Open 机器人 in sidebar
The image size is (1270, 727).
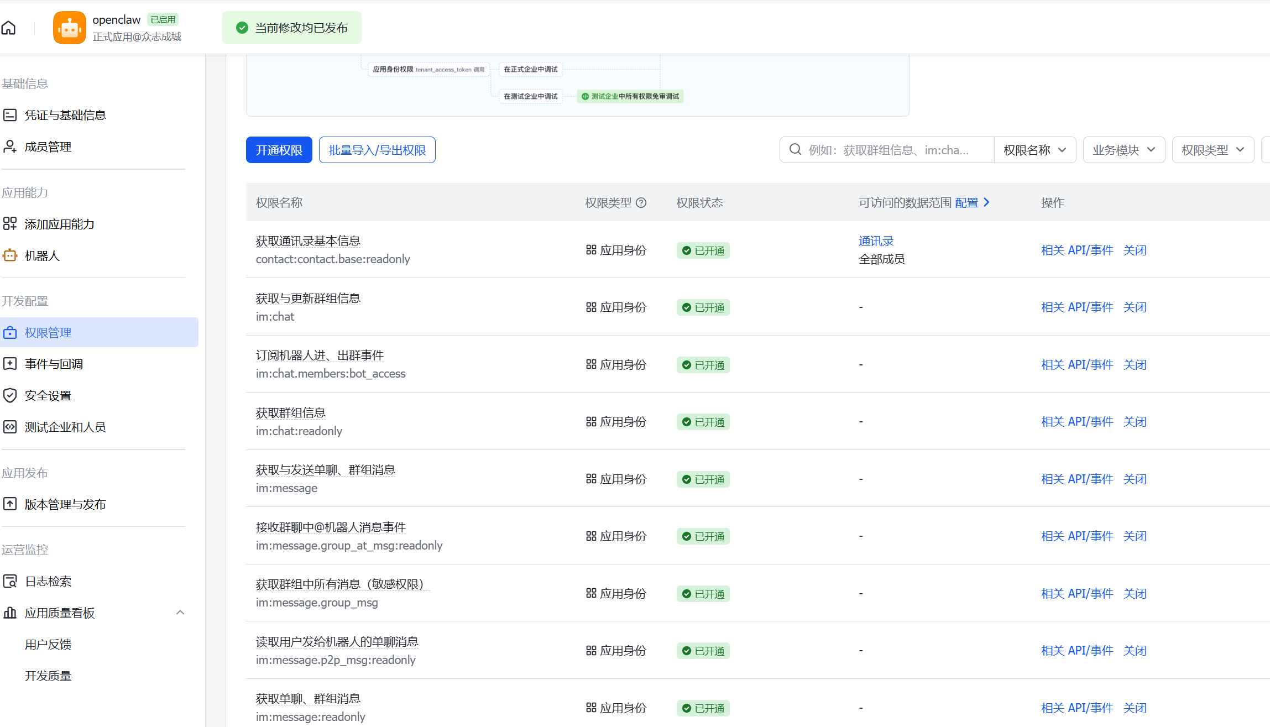42,255
